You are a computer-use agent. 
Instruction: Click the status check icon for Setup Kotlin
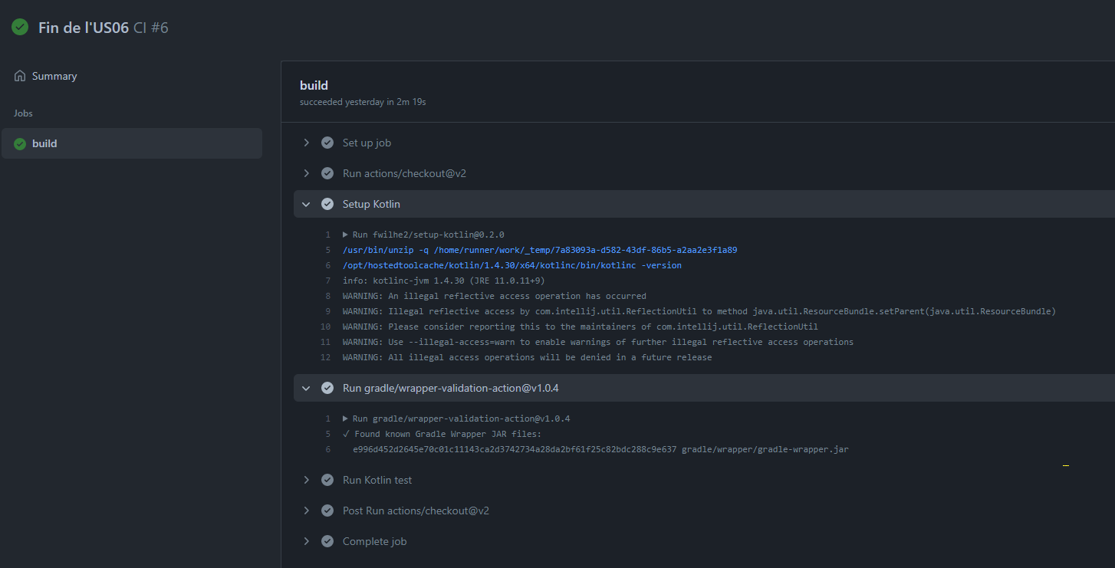click(327, 204)
